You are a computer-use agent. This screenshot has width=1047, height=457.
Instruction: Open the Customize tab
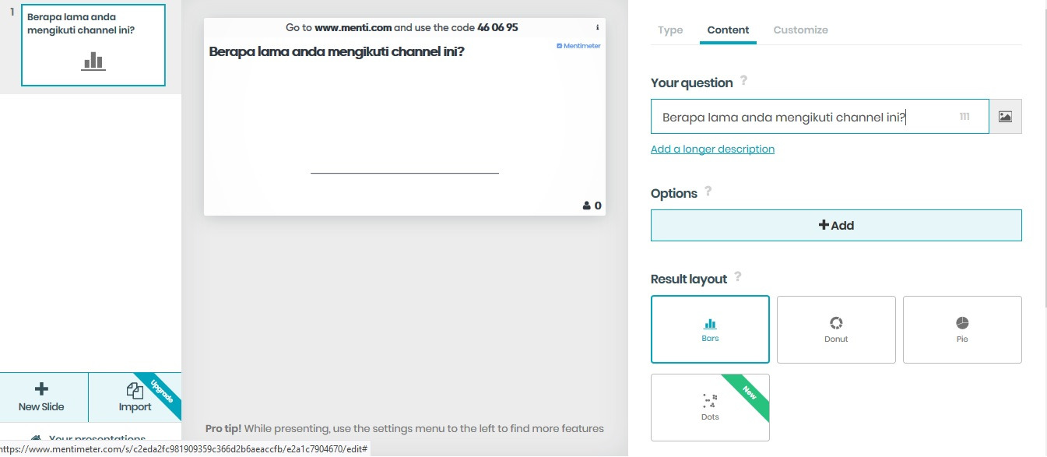(800, 30)
